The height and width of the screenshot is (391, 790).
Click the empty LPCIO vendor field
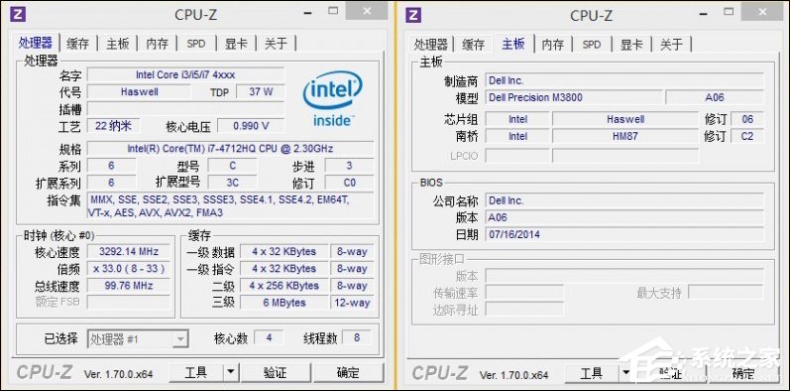(x=517, y=156)
